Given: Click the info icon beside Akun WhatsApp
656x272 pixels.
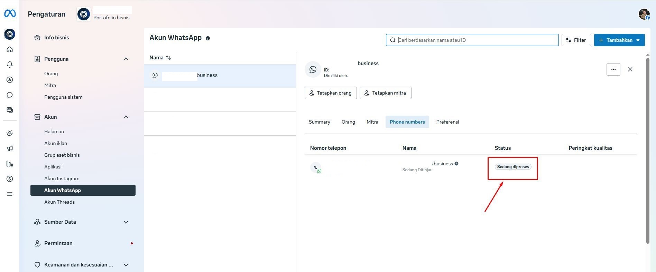Looking at the screenshot, I should coord(208,38).
